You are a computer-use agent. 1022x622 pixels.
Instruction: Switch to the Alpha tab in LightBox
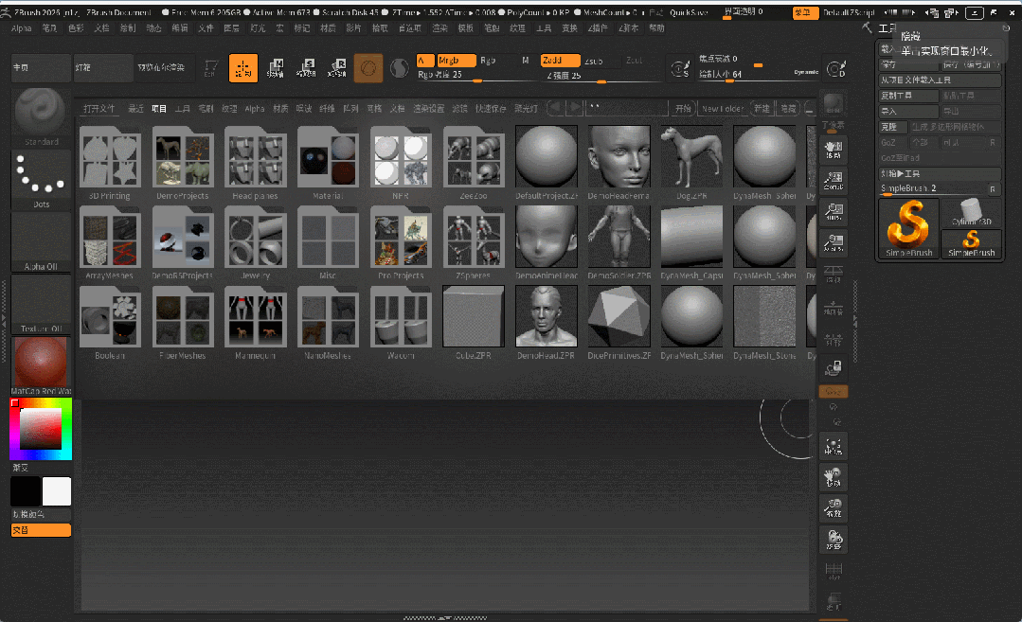255,109
